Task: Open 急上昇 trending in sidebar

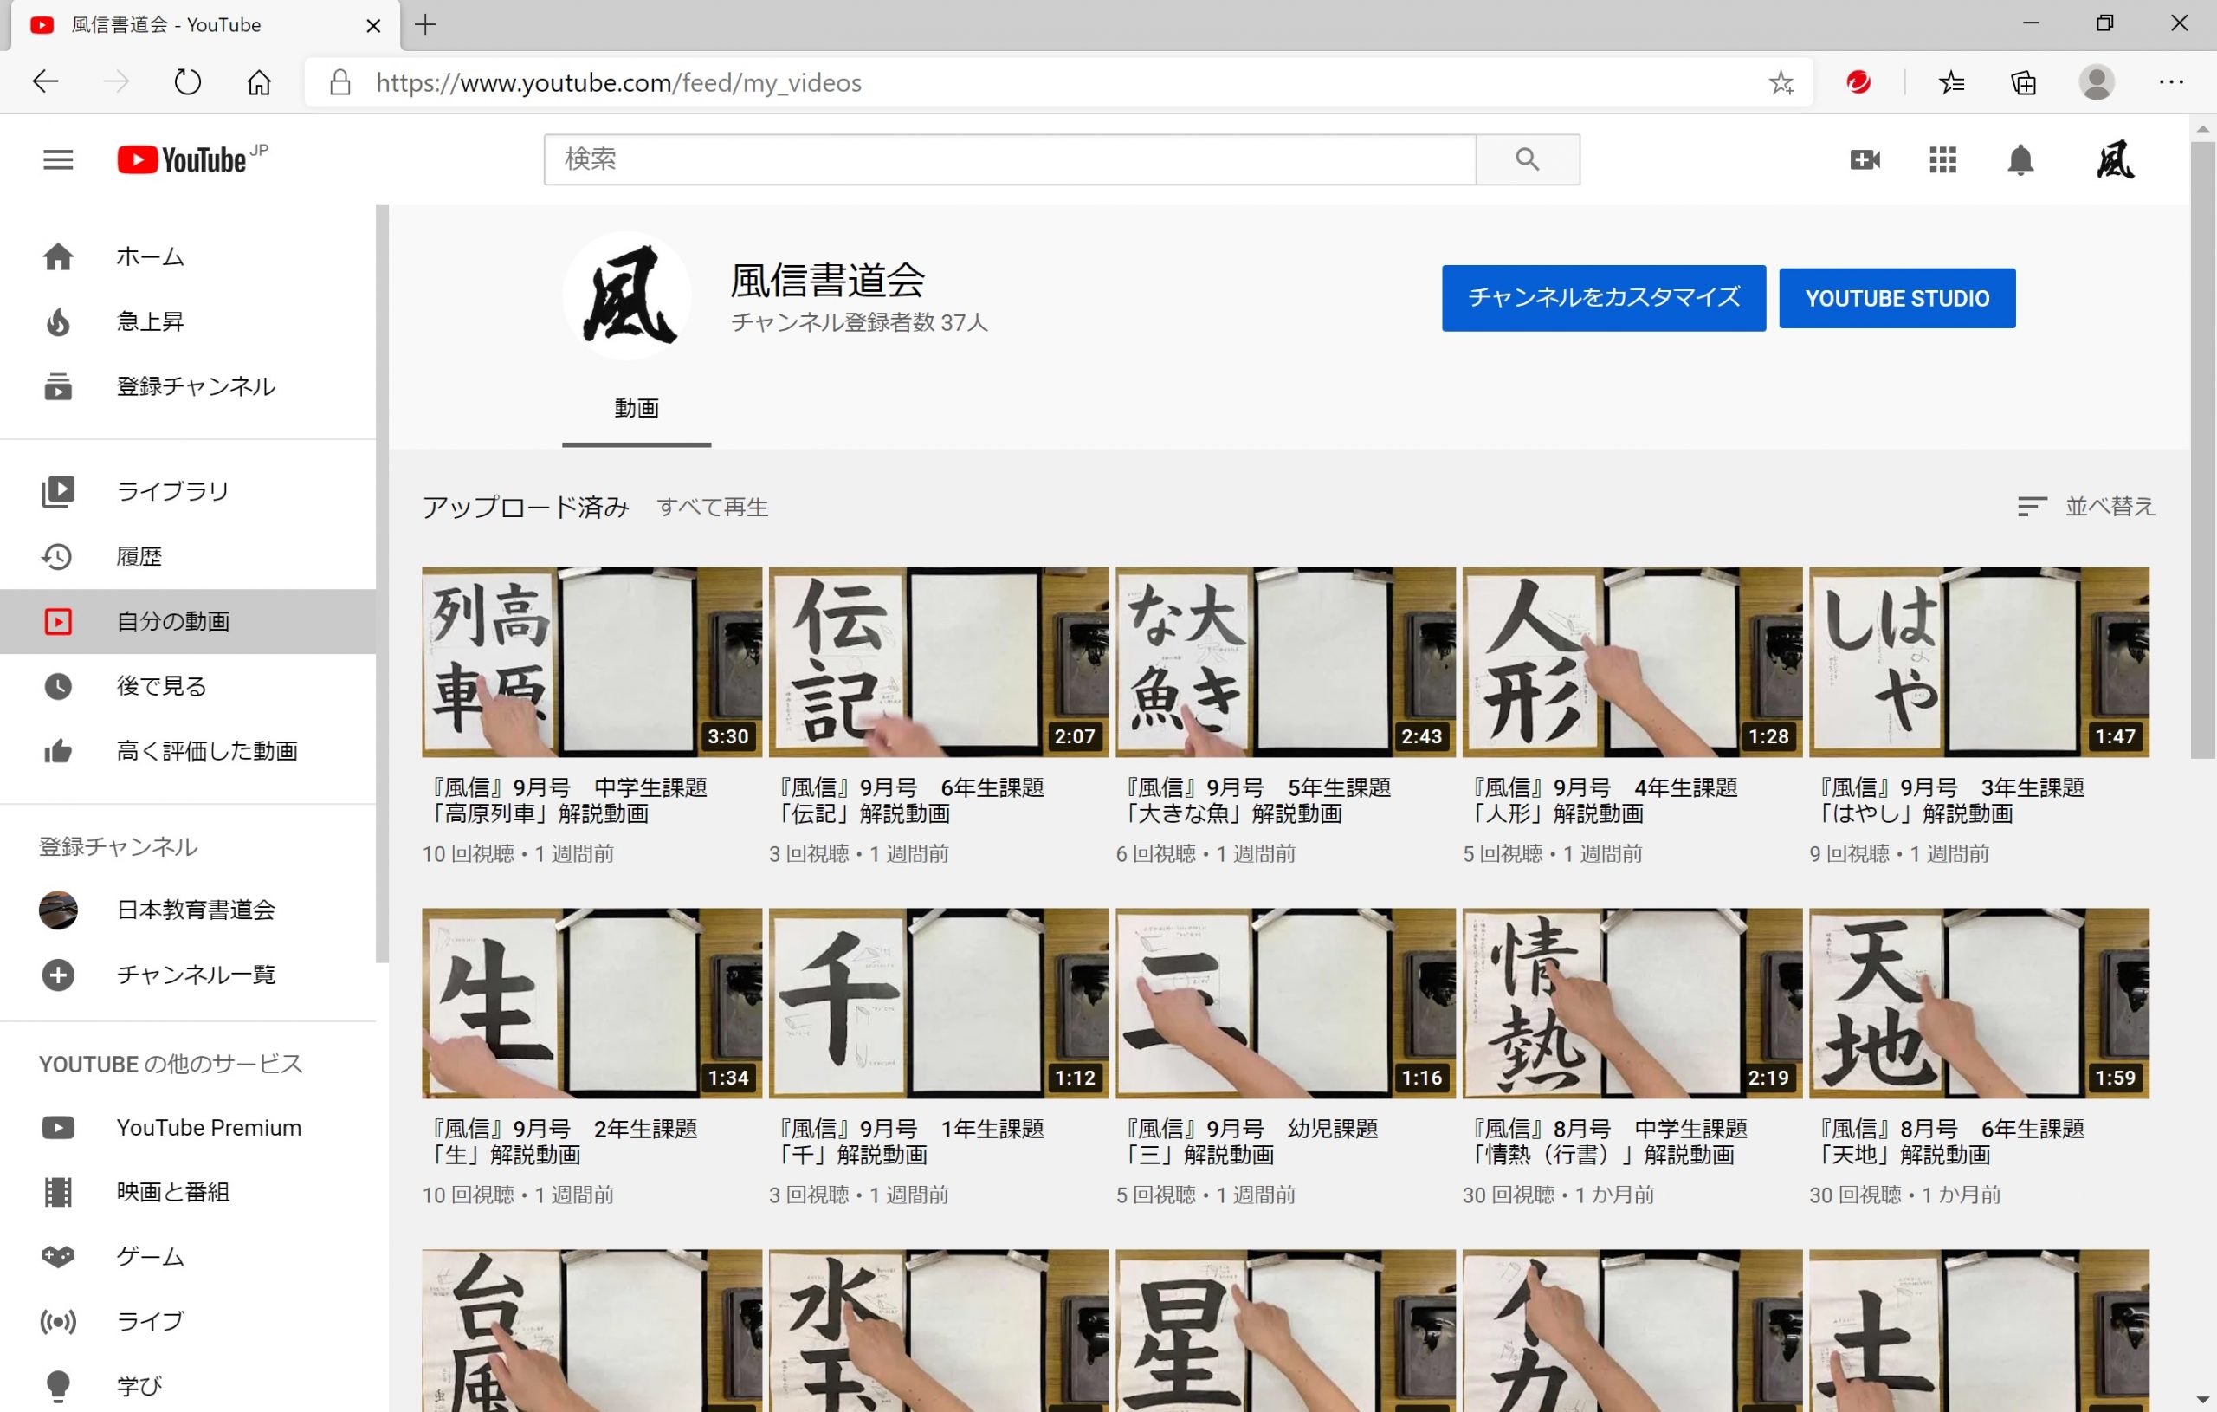Action: click(188, 321)
